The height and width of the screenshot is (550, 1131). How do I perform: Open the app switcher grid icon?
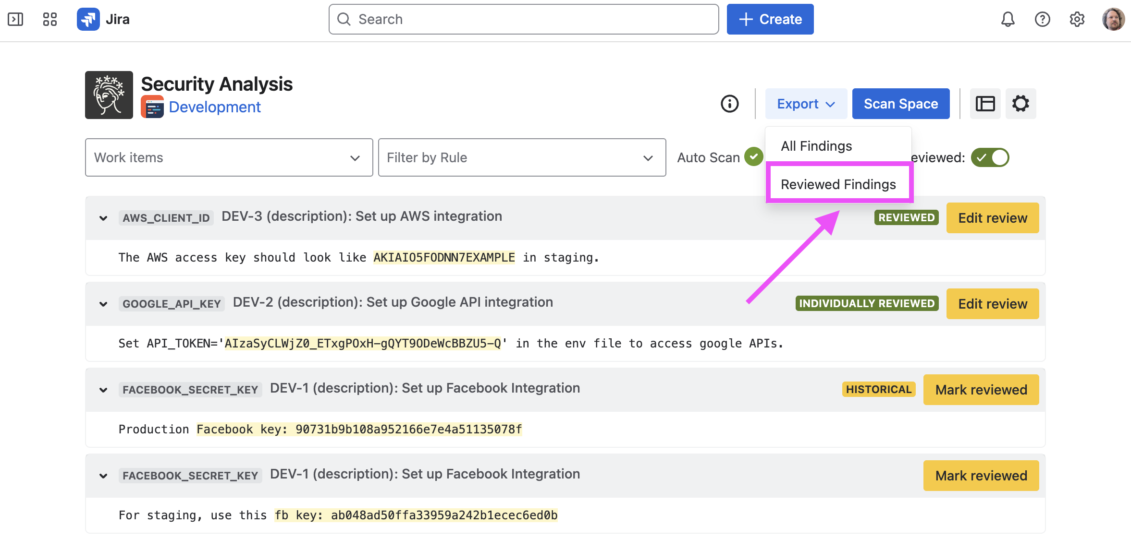coord(49,19)
